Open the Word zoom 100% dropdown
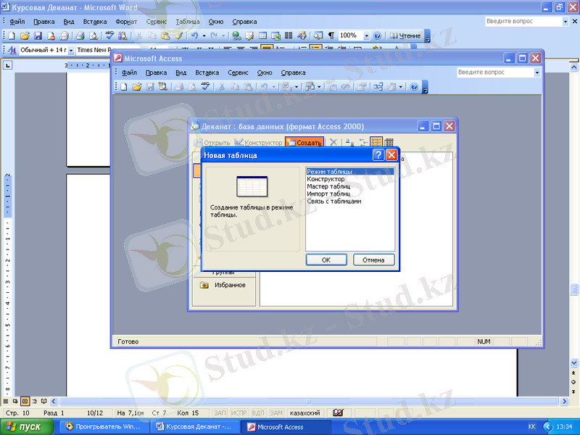Screen dimensions: 580x435 (x=367, y=36)
